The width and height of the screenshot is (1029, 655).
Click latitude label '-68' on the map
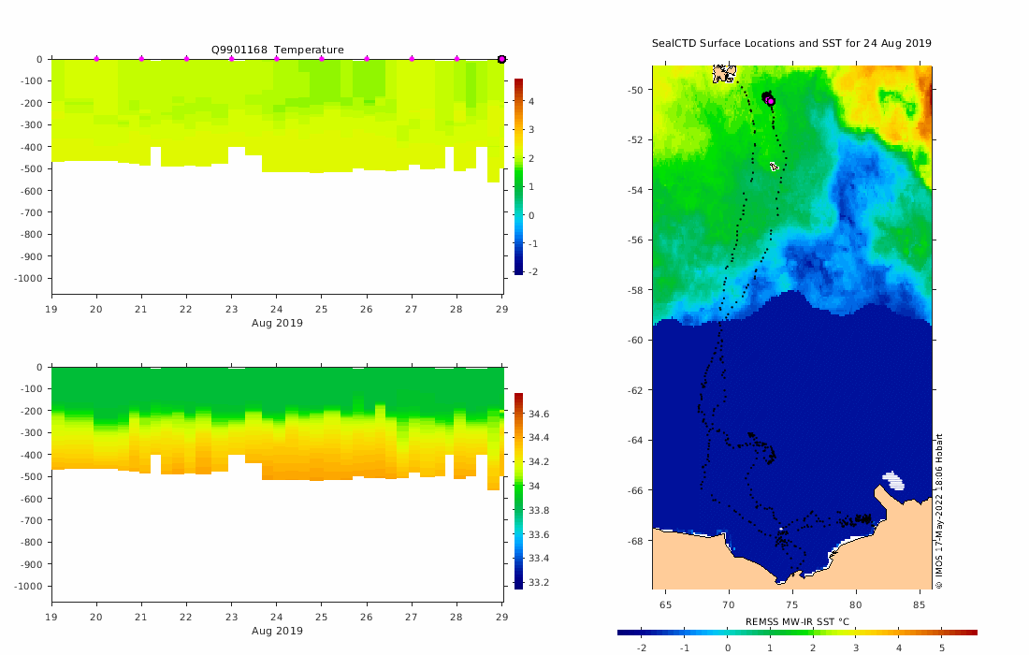coord(636,541)
